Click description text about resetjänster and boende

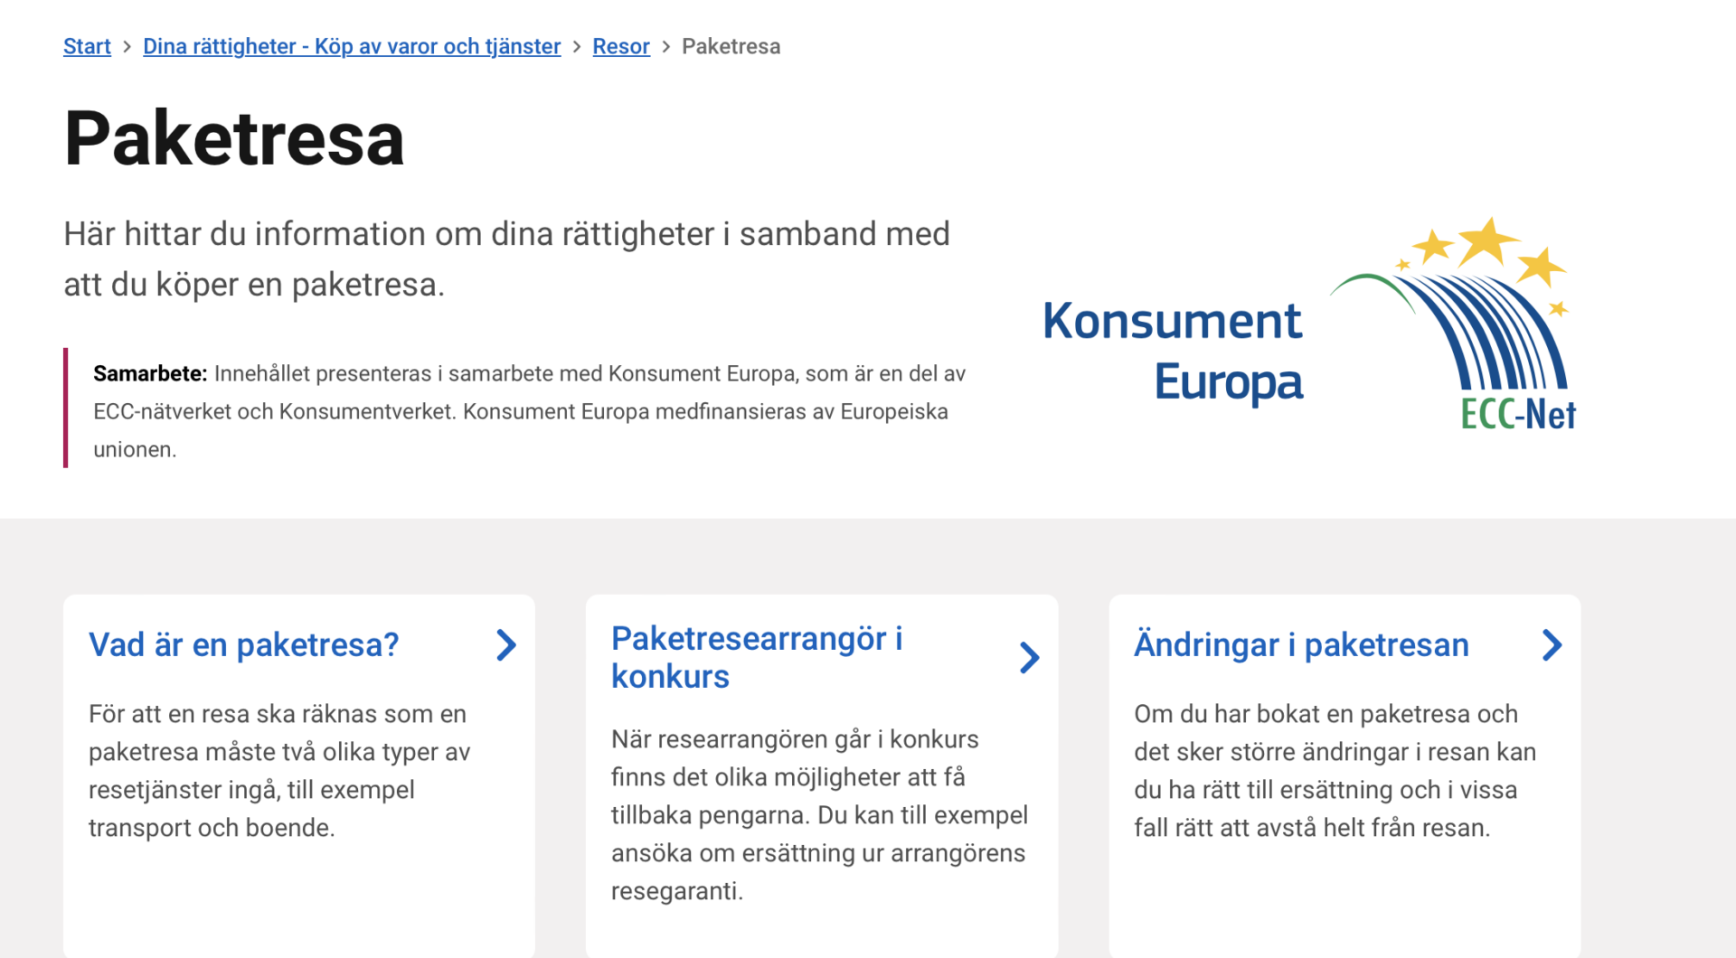279,771
